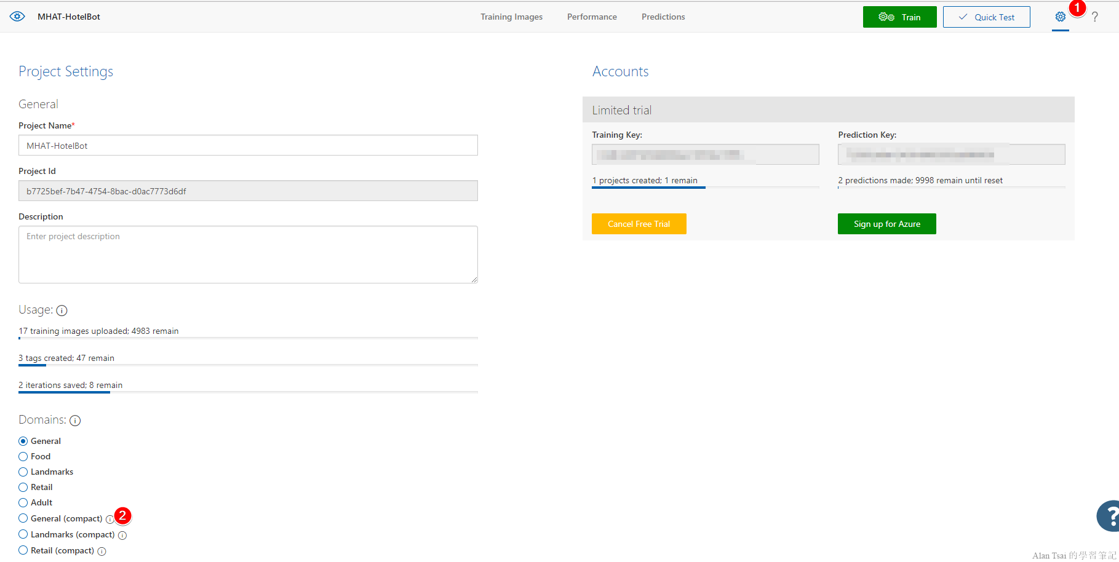Click the '3 tags created; 47 remain' text
The image size is (1119, 562).
[66, 358]
